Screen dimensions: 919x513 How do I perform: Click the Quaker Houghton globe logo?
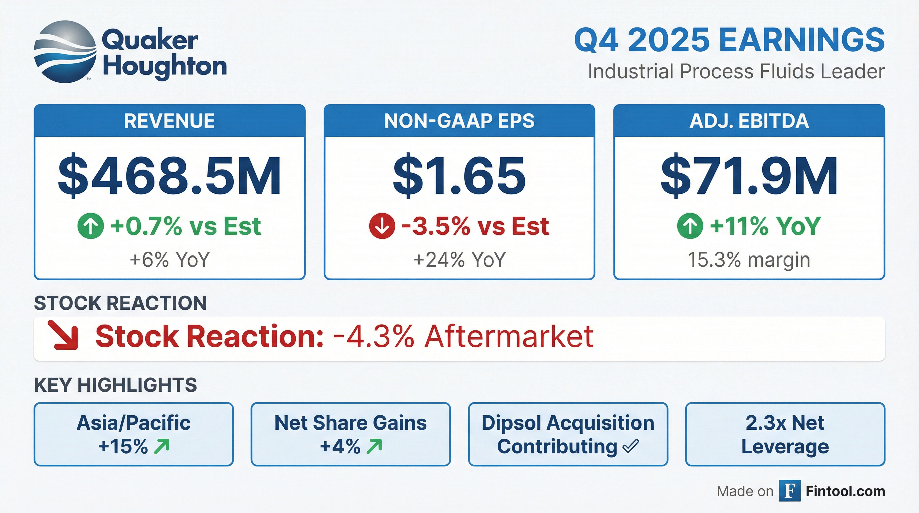coord(65,52)
